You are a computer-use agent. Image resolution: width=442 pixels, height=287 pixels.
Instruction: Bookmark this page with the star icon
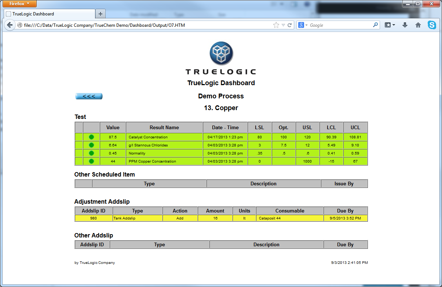pos(276,25)
